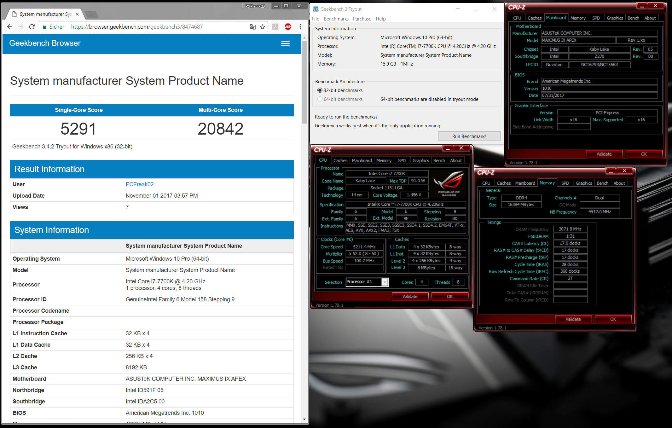Click the Run Benchmarks button
This screenshot has width=672, height=428.
click(469, 136)
